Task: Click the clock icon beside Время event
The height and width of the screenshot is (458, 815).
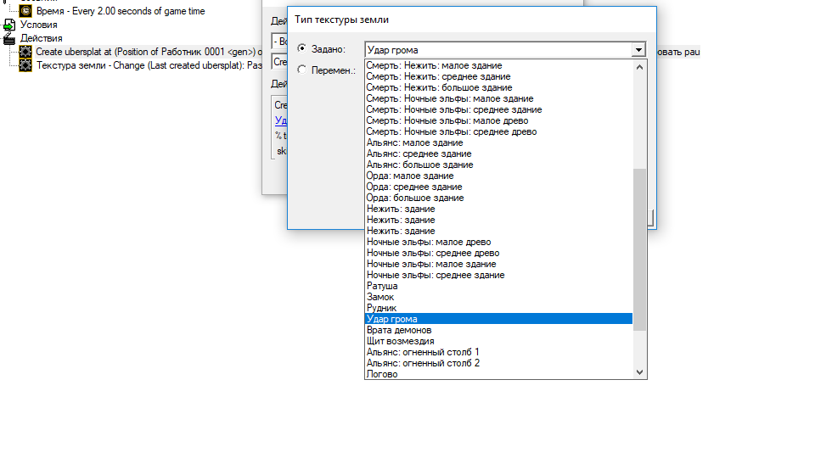Action: [x=25, y=10]
